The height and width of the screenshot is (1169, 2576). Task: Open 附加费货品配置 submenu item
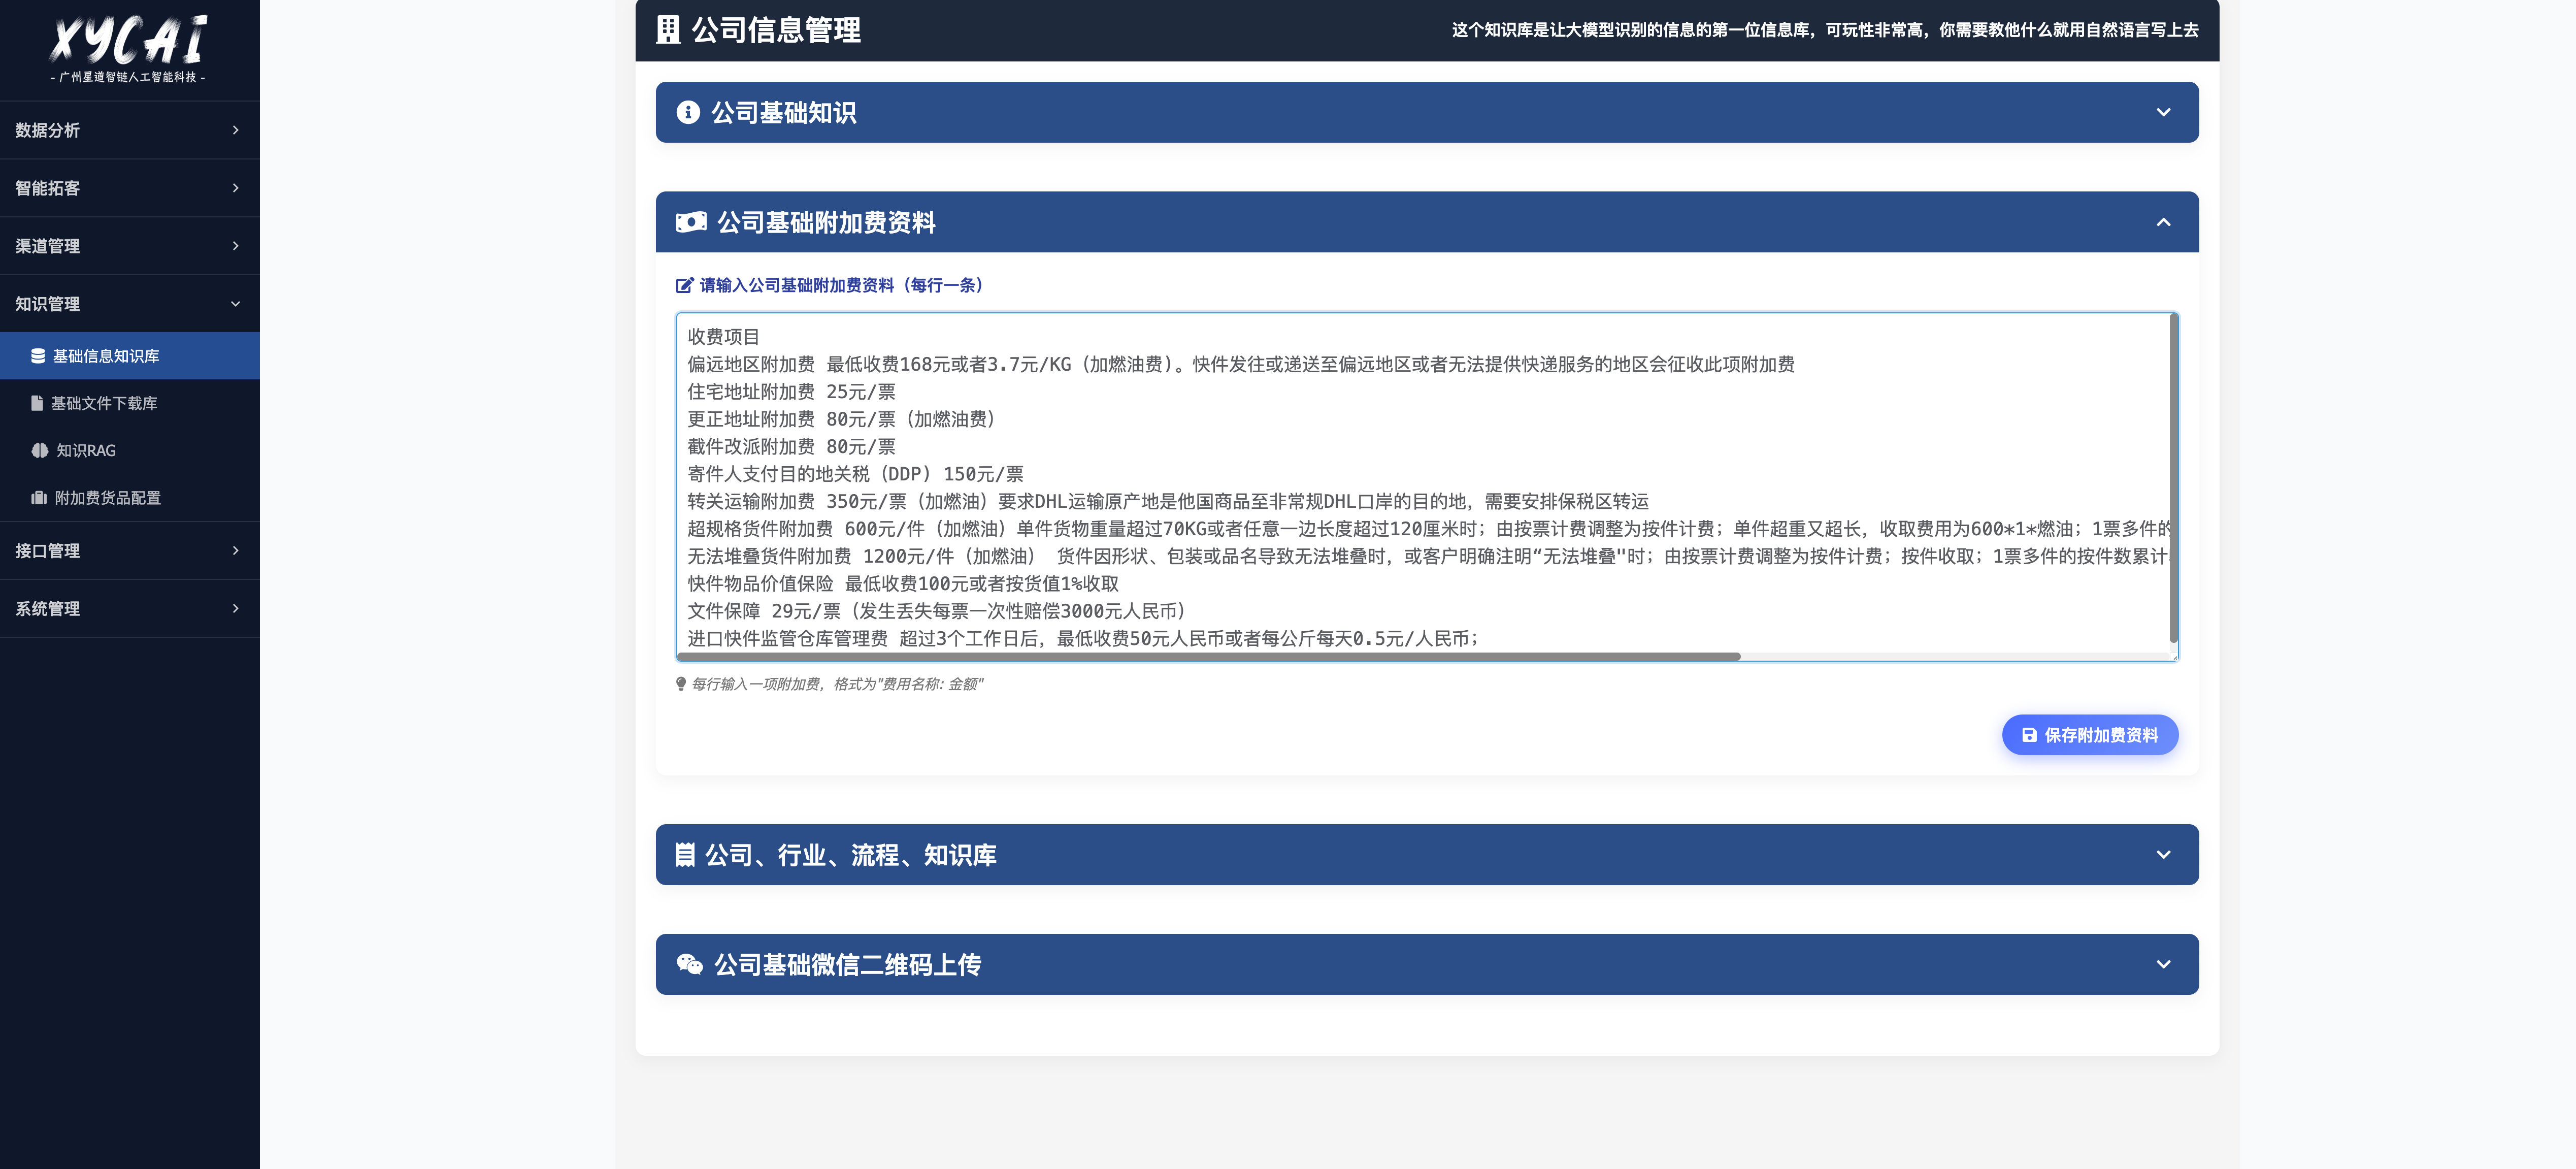coord(130,497)
